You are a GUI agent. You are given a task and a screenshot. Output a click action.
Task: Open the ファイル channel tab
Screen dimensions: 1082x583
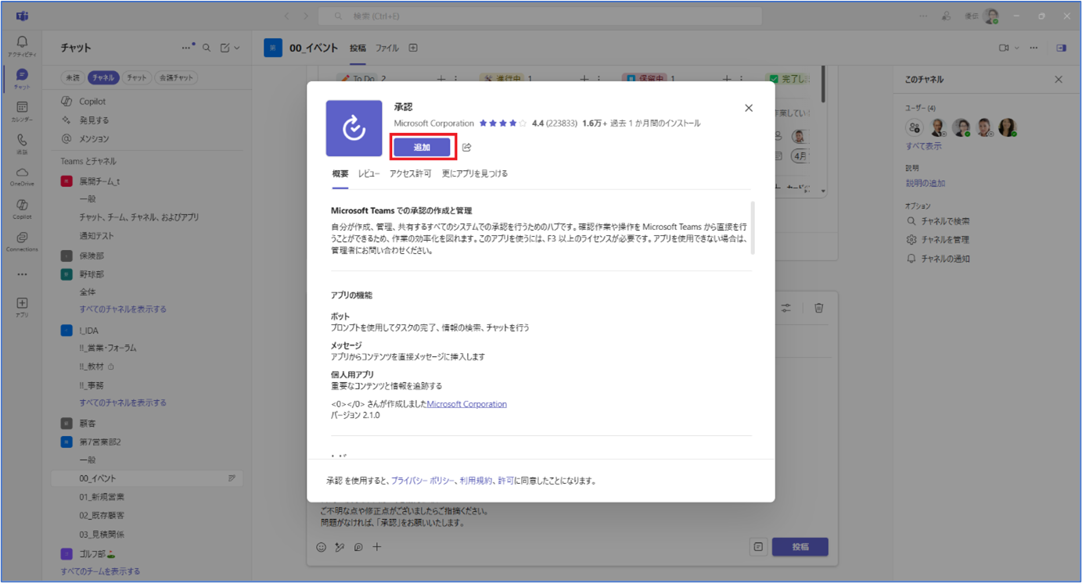[x=387, y=48]
